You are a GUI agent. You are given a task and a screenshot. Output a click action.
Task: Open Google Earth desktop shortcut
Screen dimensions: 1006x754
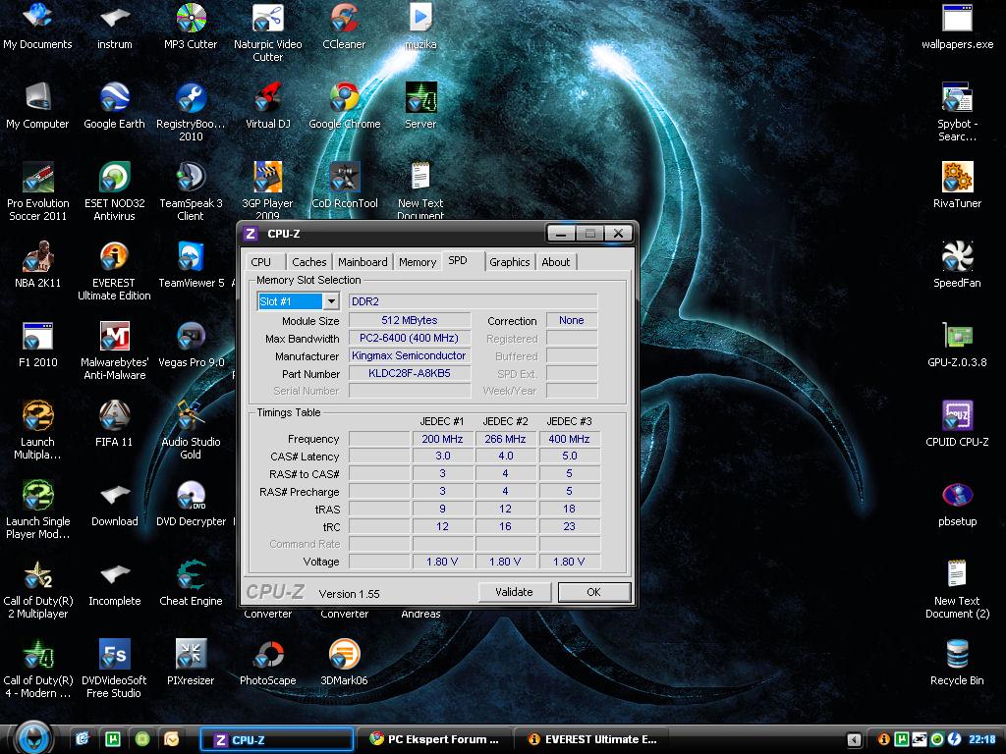click(114, 99)
